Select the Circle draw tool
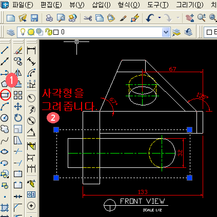 click(5, 118)
